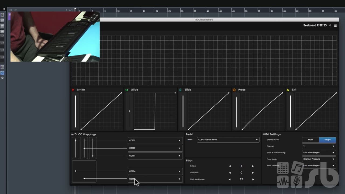Click the Transpose value 0

[241, 173]
